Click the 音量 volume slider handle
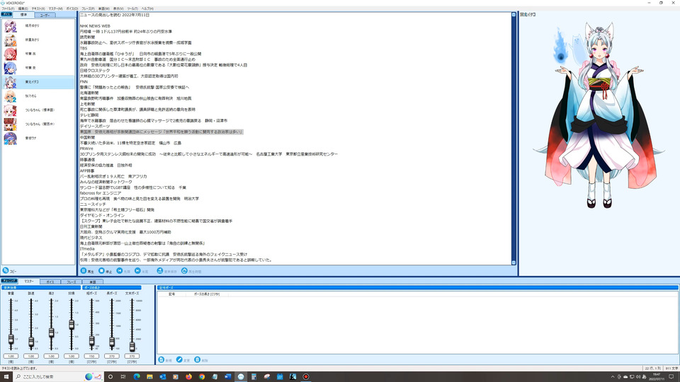The image size is (680, 382). [x=11, y=339]
